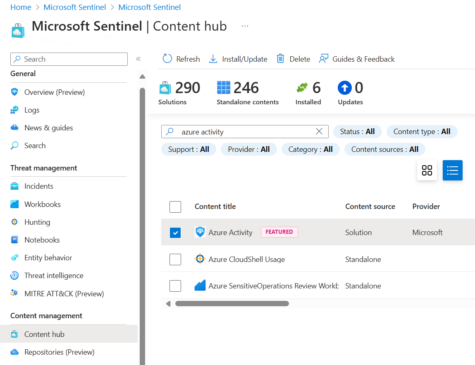Expand the Provider filter
Screen dimensions: 475x365
(248, 149)
